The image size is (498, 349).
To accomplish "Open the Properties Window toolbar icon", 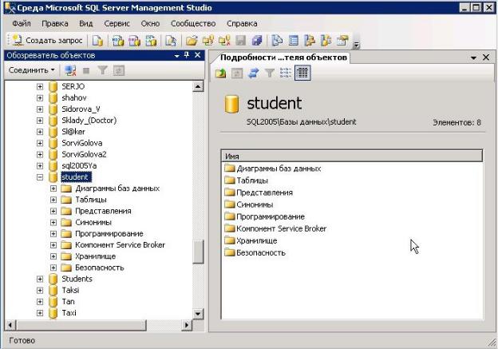I will [342, 41].
